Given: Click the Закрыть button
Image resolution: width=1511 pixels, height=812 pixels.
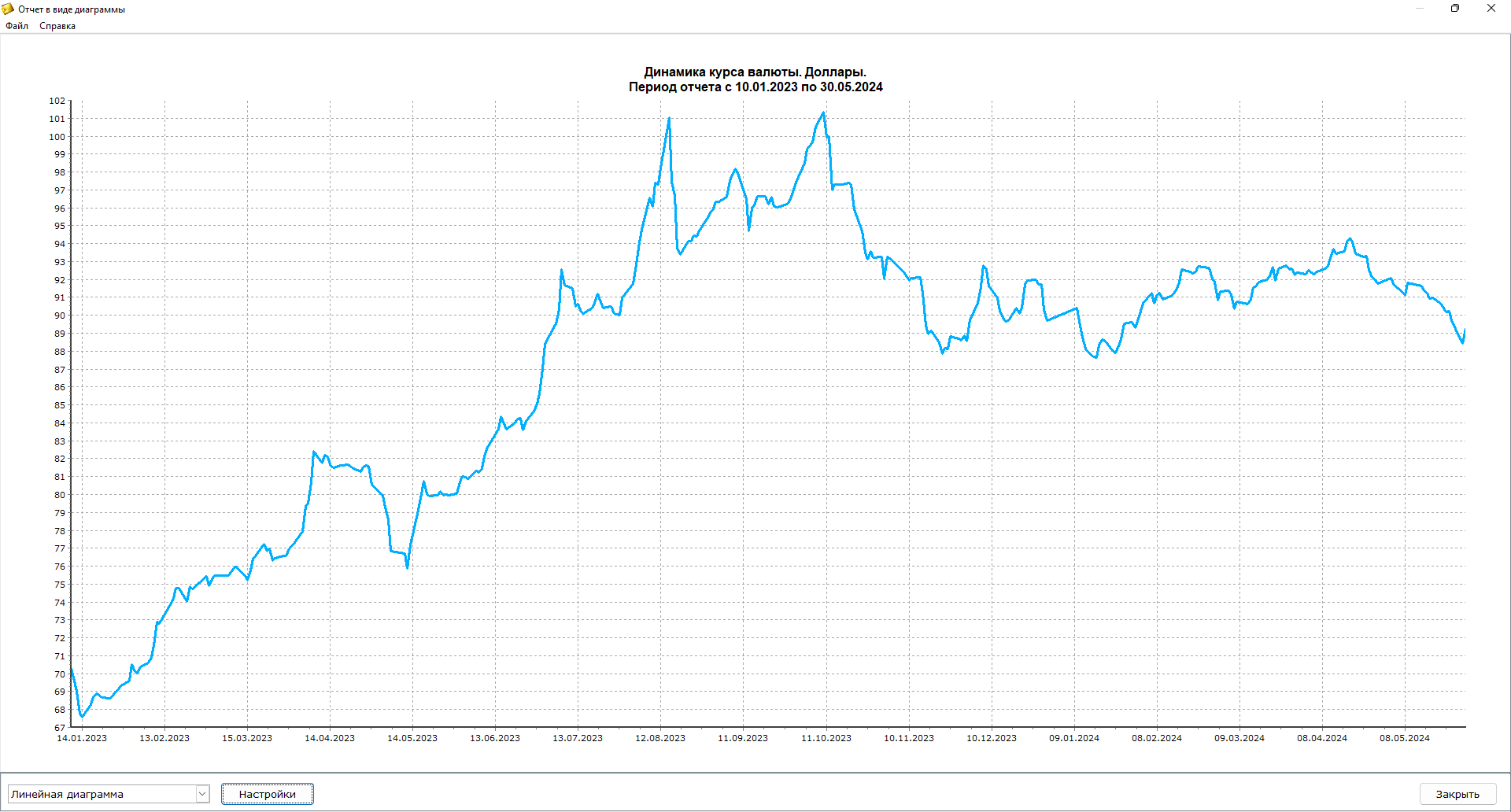Looking at the screenshot, I should (x=1457, y=794).
